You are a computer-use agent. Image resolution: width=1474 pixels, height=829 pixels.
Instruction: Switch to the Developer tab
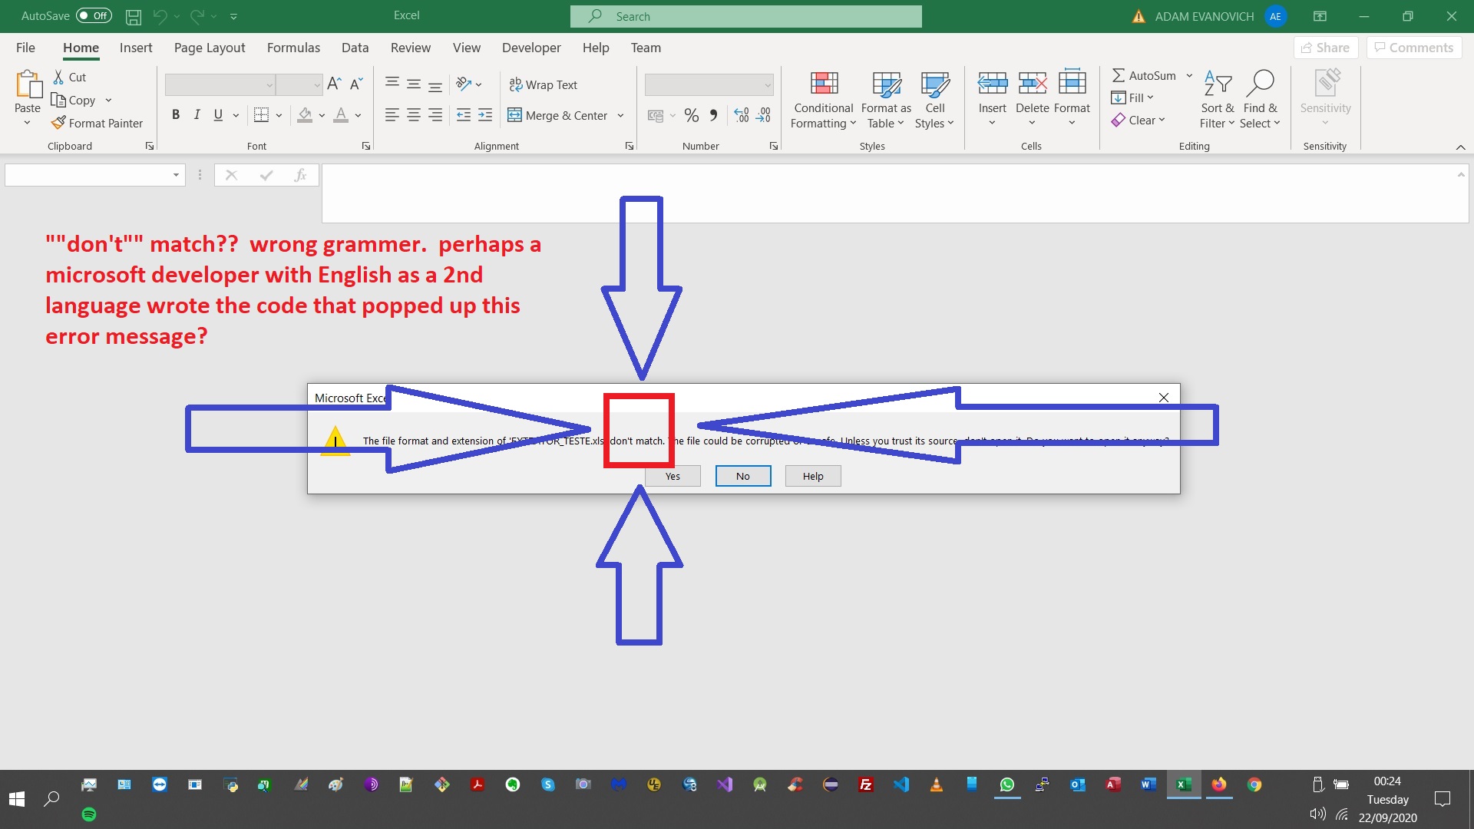(x=531, y=48)
